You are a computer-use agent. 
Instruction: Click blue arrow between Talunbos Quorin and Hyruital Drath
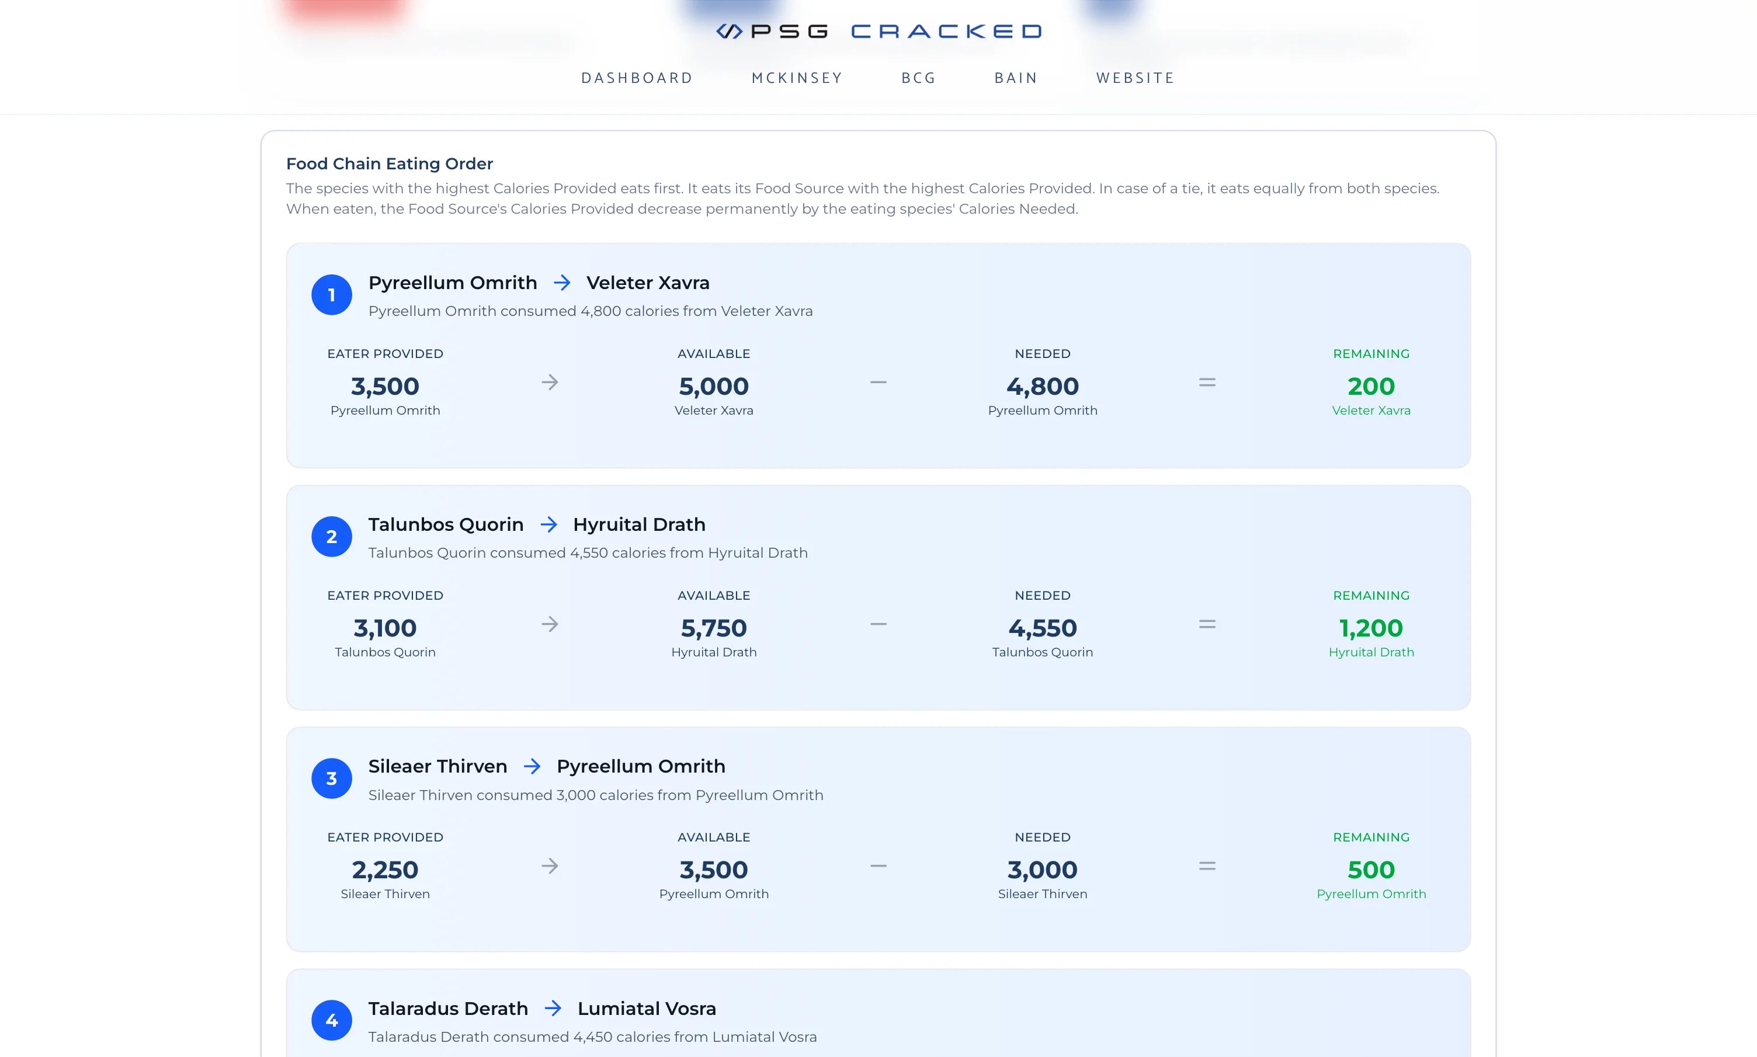pyautogui.click(x=548, y=525)
